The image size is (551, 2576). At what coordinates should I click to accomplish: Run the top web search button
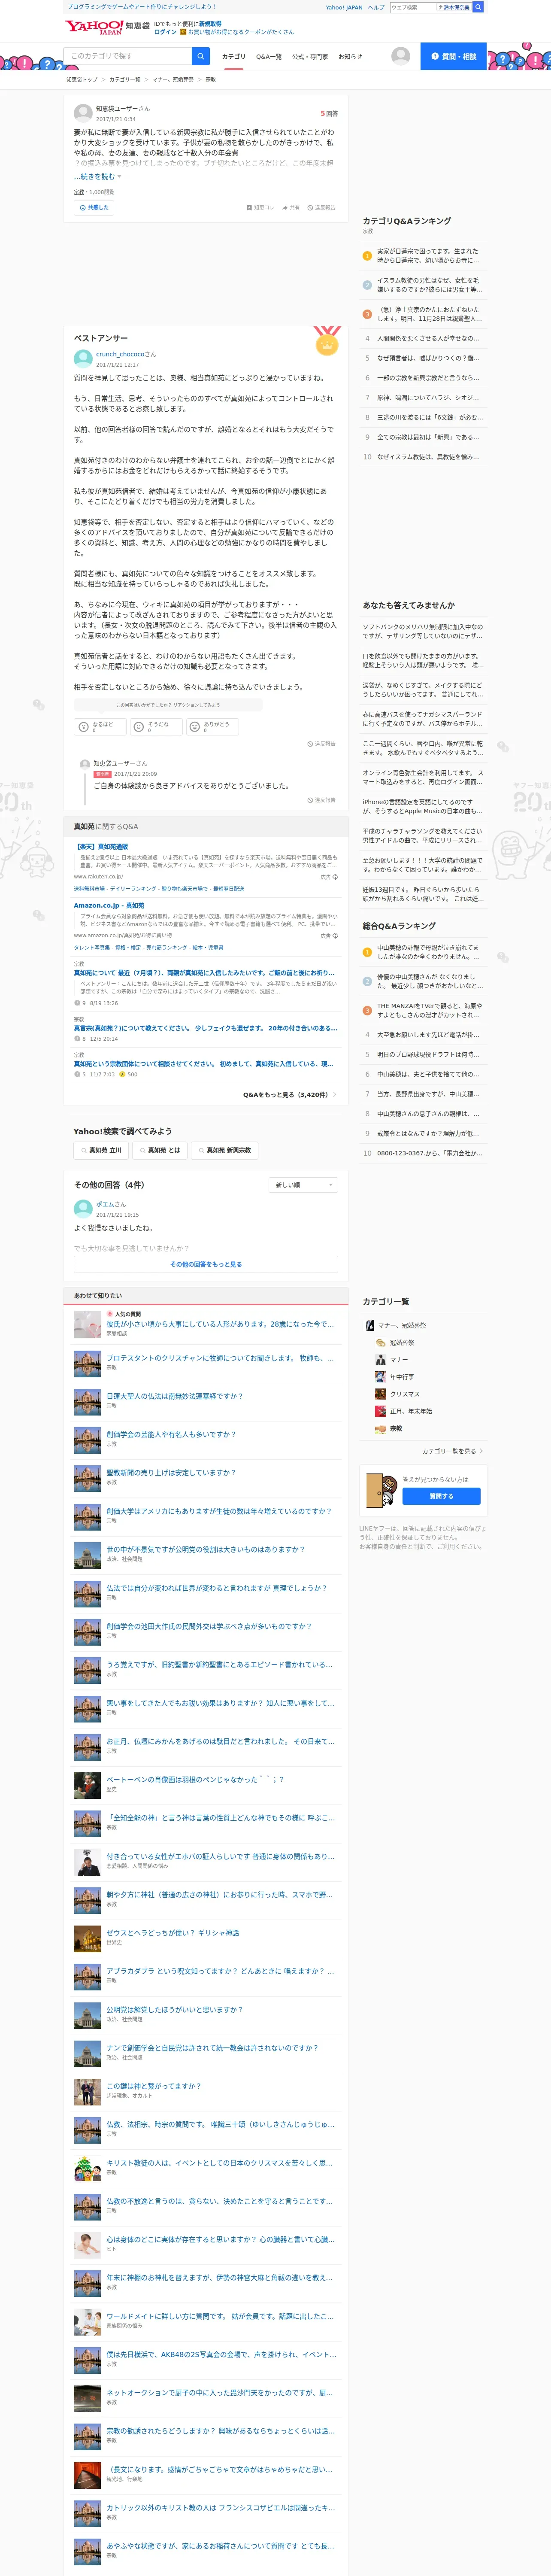[x=478, y=7]
